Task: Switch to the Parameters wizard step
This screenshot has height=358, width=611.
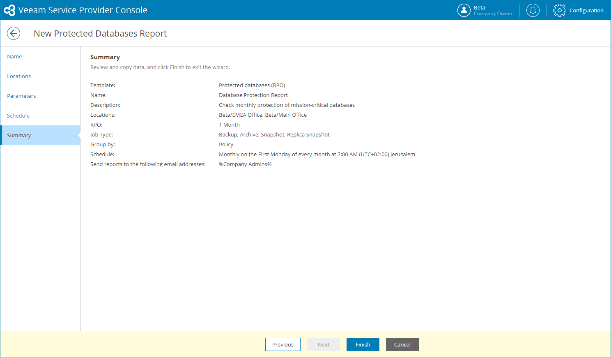Action: [40, 96]
